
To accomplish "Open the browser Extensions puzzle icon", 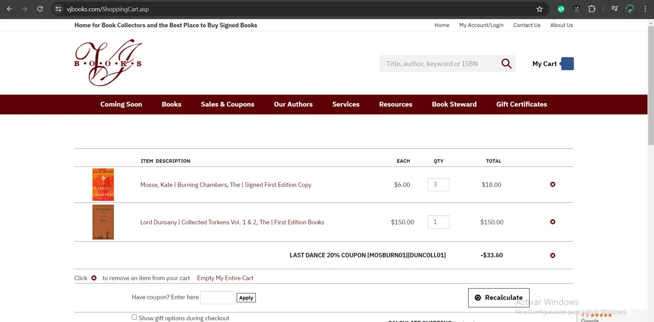I will [x=592, y=9].
